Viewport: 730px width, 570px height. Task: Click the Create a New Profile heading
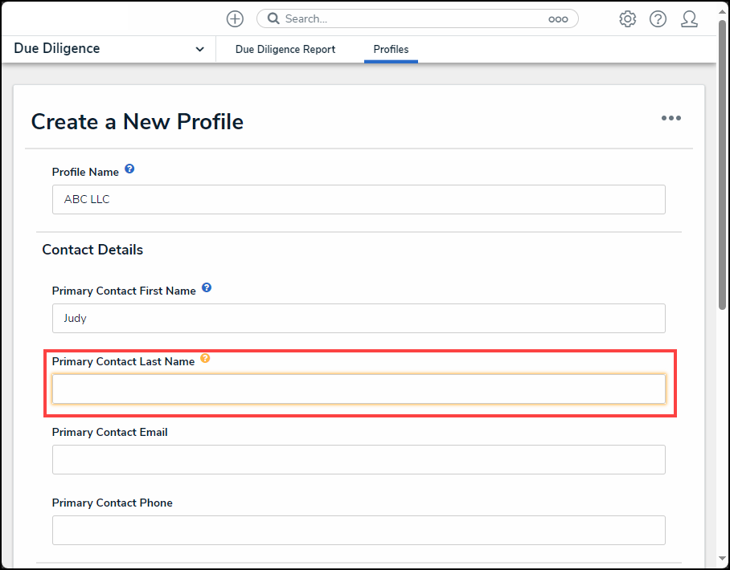pyautogui.click(x=137, y=122)
